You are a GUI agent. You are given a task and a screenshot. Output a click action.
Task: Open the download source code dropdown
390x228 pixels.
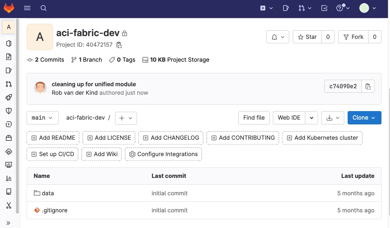point(333,118)
